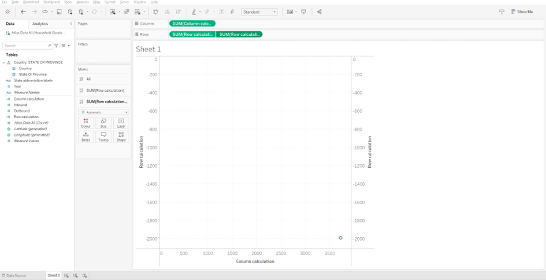Click the first SUM(Row calculati.. pill on Rows
Image resolution: width=546 pixels, height=280 pixels.
point(192,35)
